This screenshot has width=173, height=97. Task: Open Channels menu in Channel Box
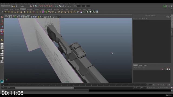[135, 19]
